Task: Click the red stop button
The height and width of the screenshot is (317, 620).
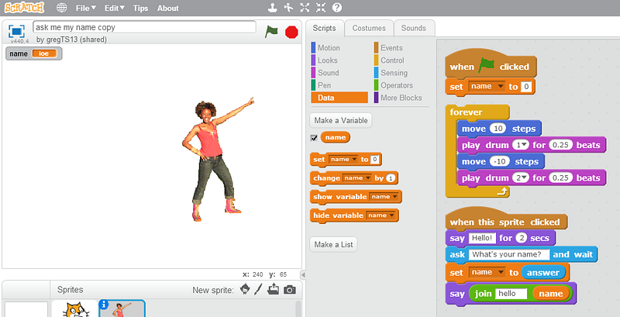Action: coord(291,32)
